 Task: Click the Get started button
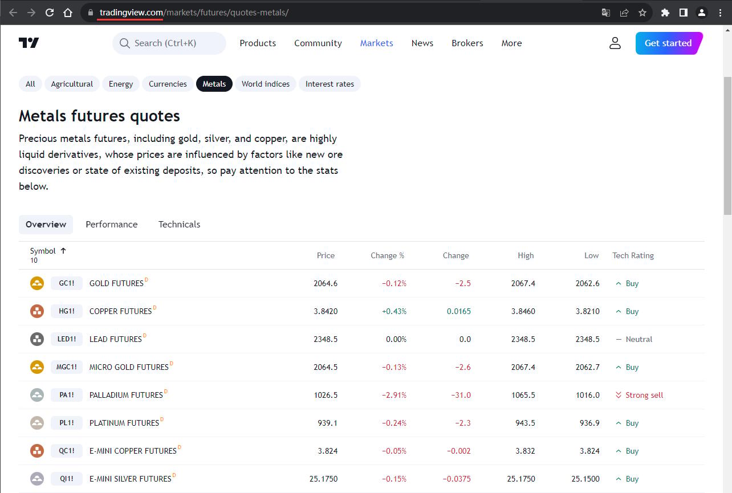(x=668, y=43)
